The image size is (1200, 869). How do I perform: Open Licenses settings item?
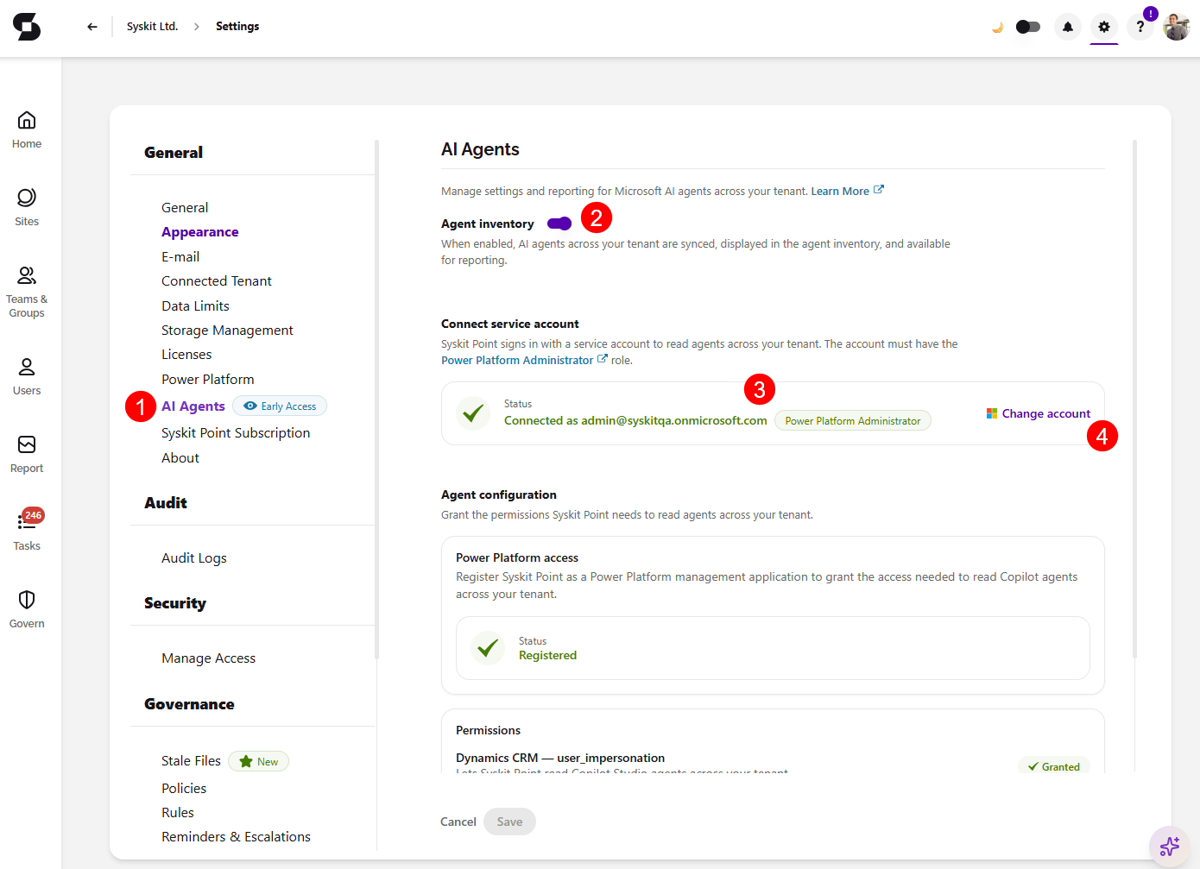(186, 355)
